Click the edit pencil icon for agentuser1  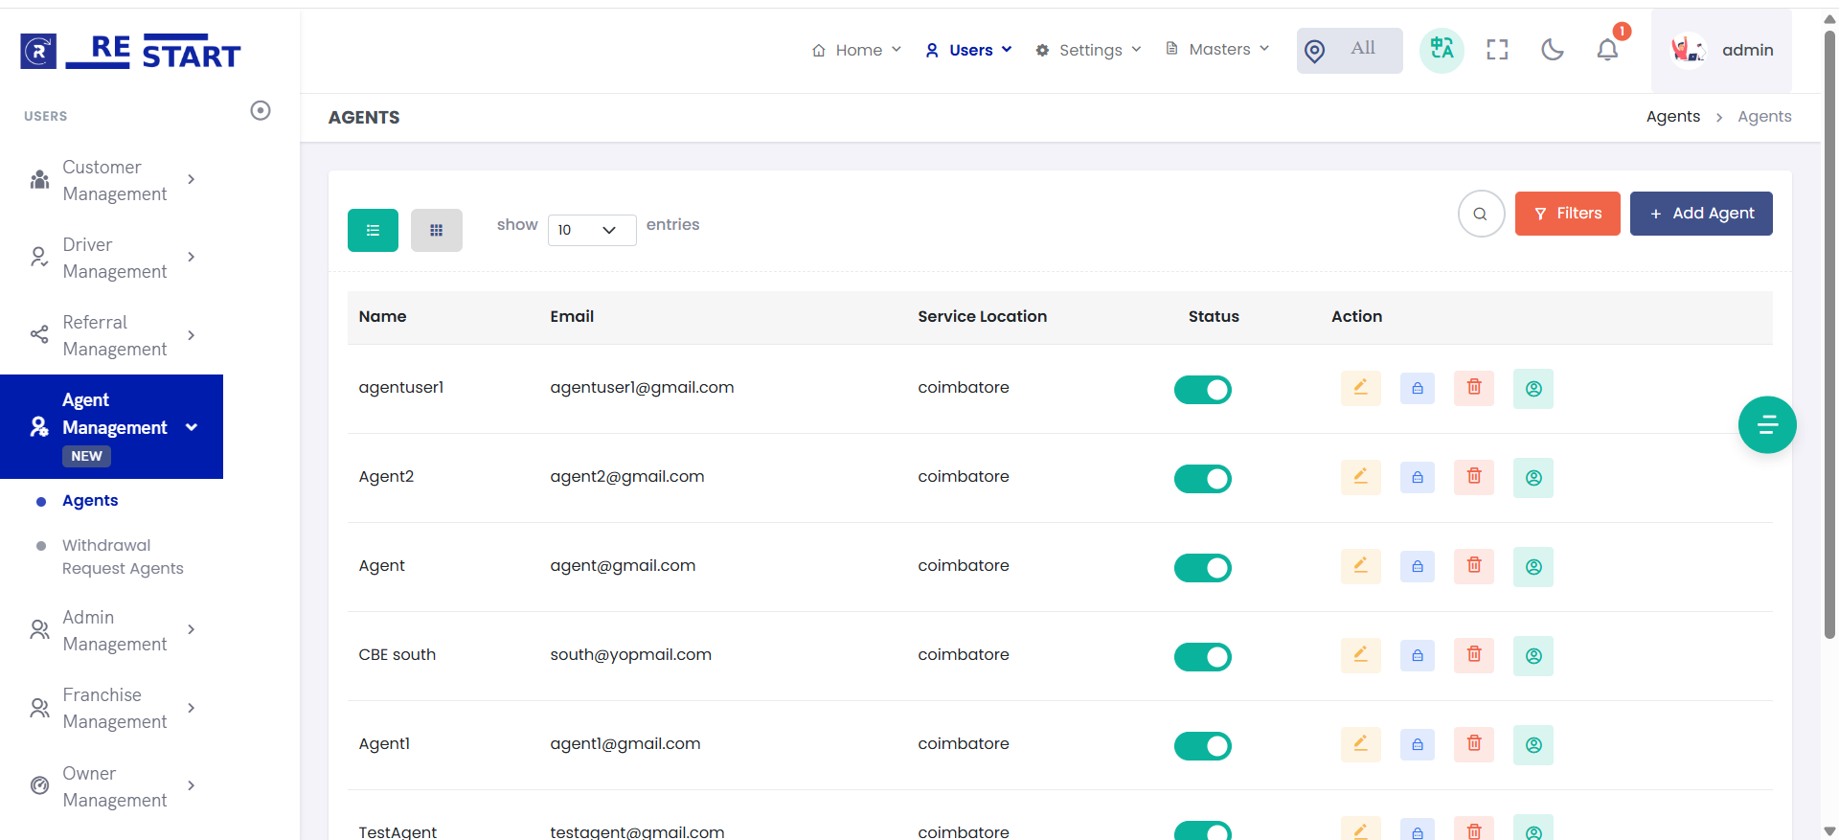coord(1360,388)
